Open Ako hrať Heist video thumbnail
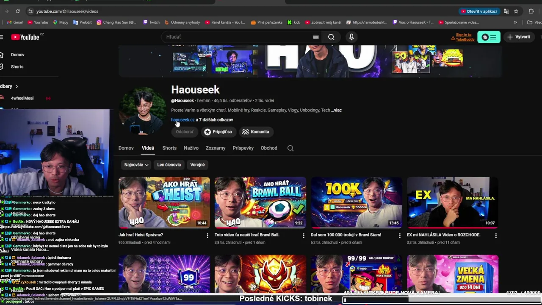This screenshot has width=542, height=305. [164, 202]
